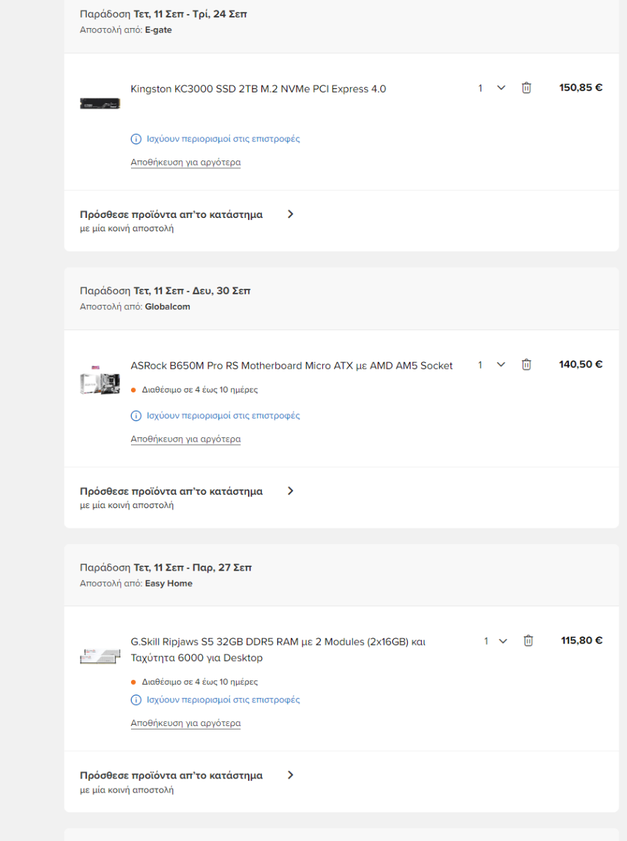Expand add products from Easy Home store arrow
Image resolution: width=627 pixels, height=841 pixels.
point(291,775)
